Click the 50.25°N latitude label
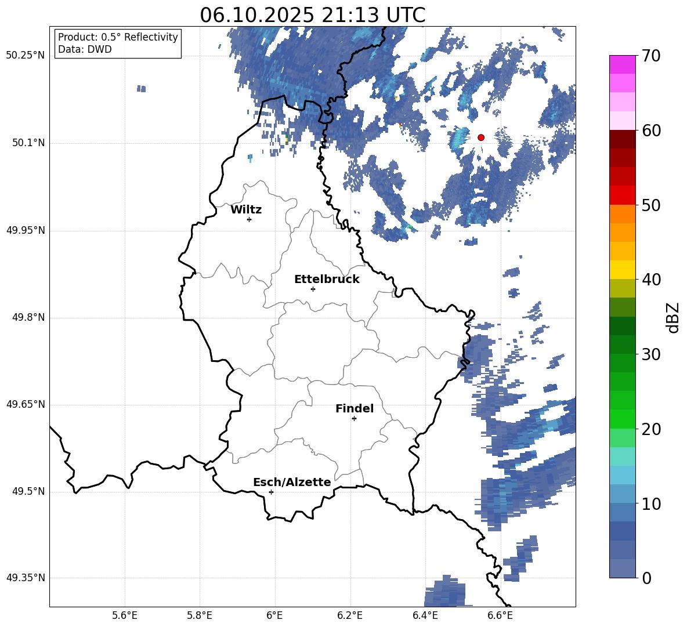Image resolution: width=687 pixels, height=627 pixels. [x=26, y=56]
